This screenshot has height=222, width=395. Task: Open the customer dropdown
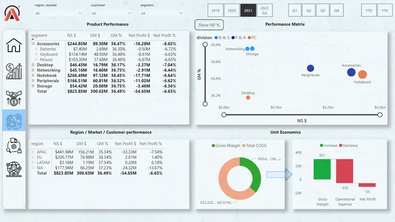pos(111,13)
